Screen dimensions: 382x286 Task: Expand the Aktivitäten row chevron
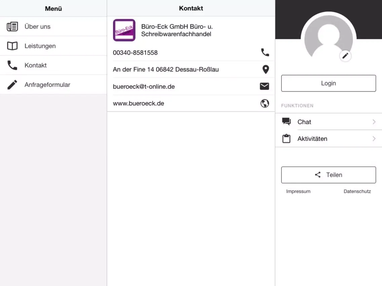(x=374, y=139)
